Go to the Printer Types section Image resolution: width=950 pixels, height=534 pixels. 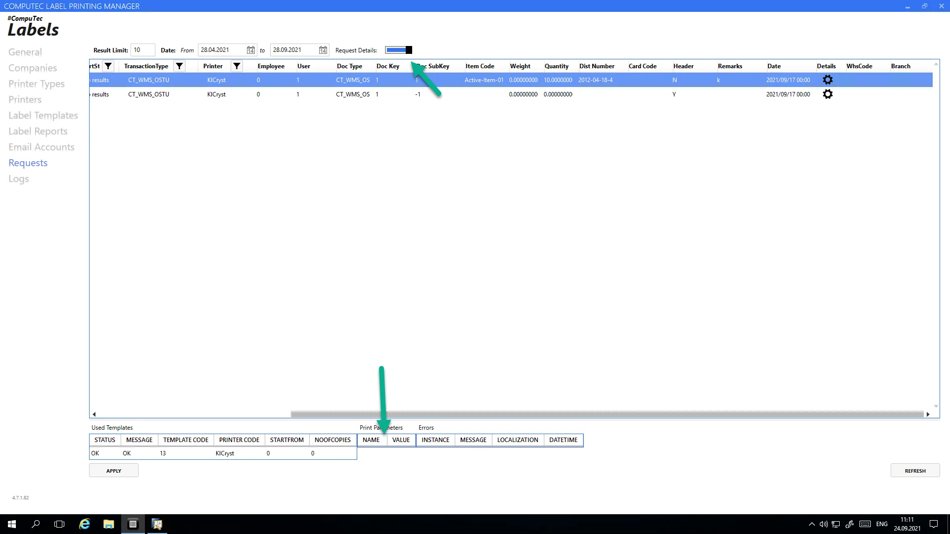click(x=37, y=84)
